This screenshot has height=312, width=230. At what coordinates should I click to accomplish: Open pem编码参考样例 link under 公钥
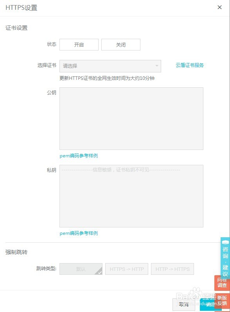pyautogui.click(x=79, y=156)
